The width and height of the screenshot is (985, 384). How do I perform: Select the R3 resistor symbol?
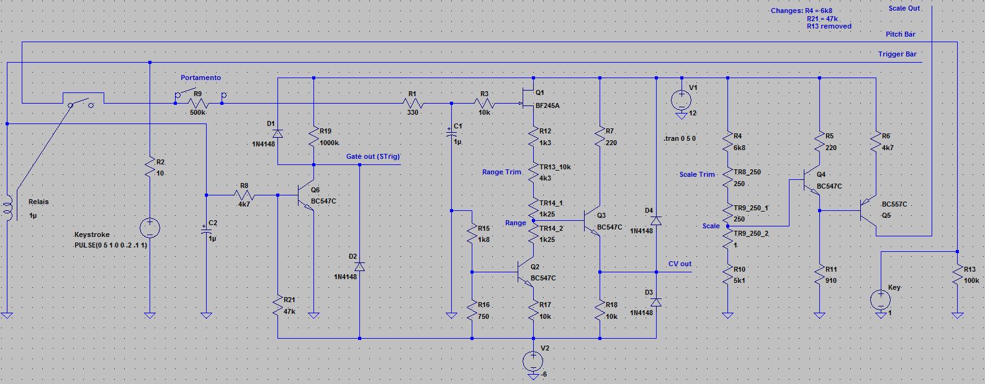click(485, 103)
